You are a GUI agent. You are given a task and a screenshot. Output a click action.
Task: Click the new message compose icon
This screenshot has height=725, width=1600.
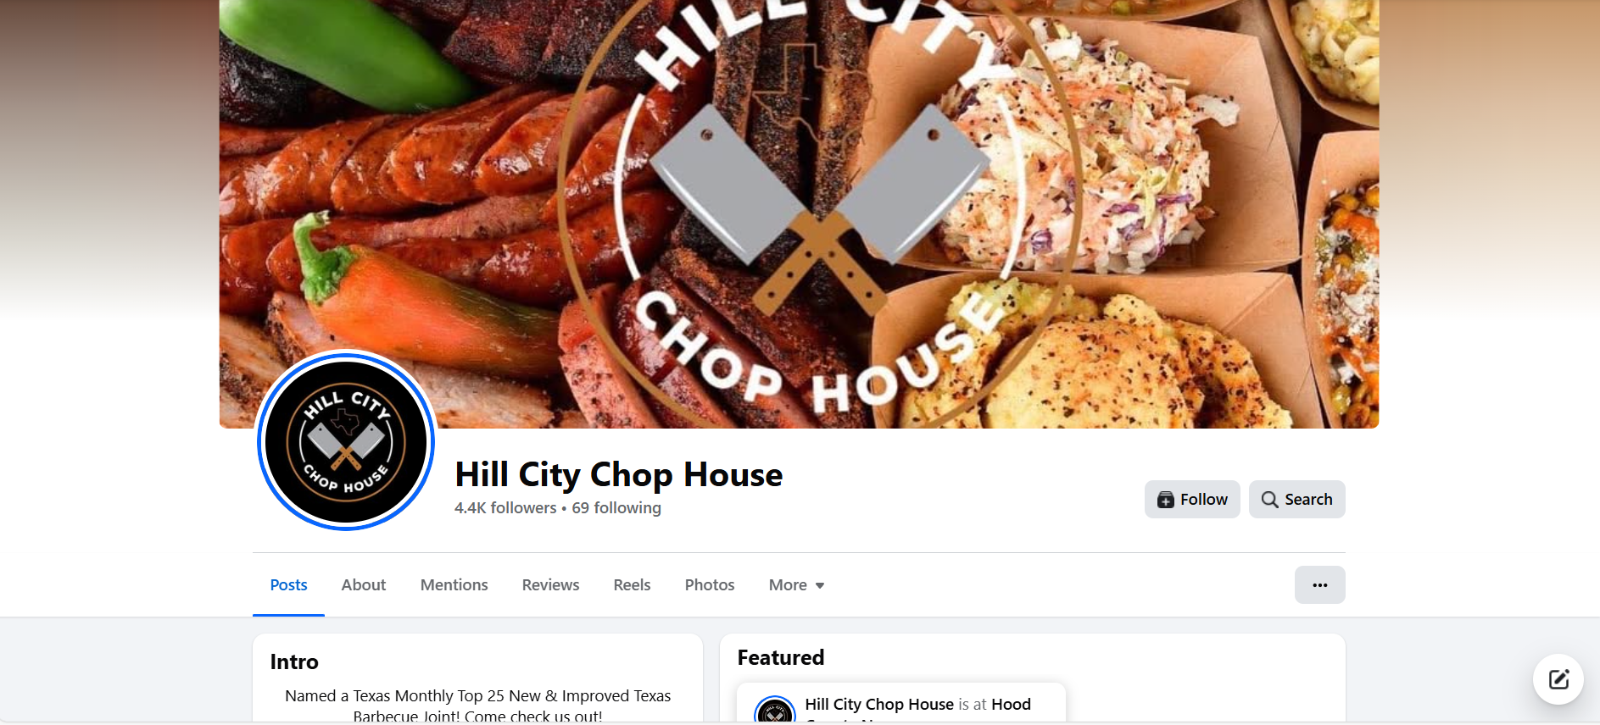1558,679
